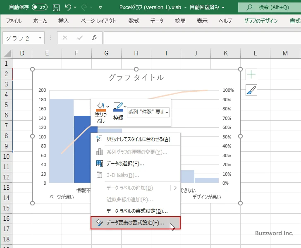This screenshot has height=248, width=301.
Task: Click the Save icon in title bar
Action: pyautogui.click(x=56, y=7)
